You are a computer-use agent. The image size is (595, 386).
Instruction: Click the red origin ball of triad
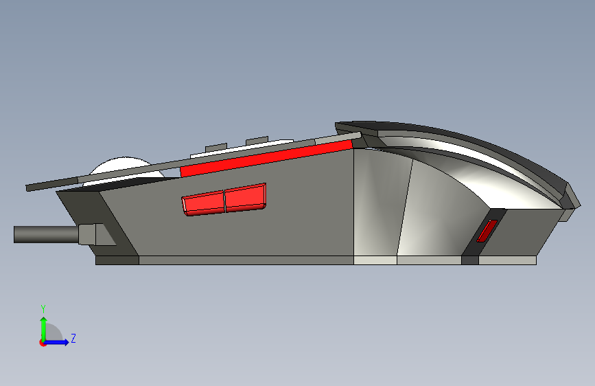pyautogui.click(x=42, y=343)
